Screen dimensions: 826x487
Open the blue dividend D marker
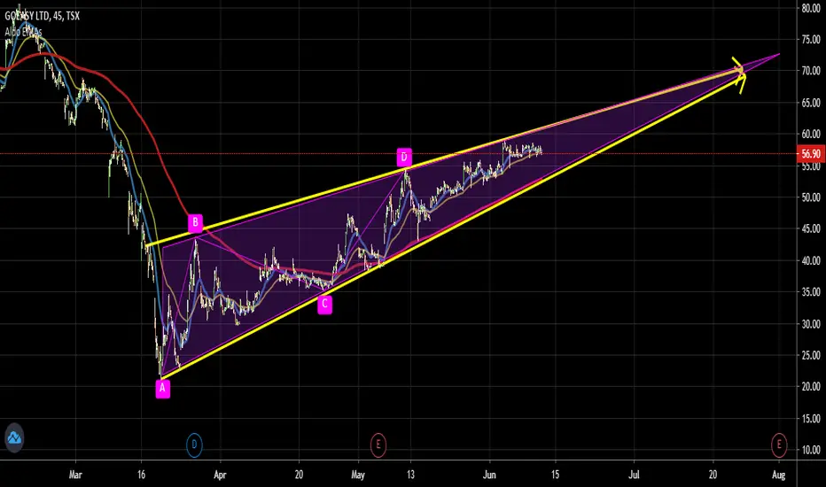[x=194, y=444]
